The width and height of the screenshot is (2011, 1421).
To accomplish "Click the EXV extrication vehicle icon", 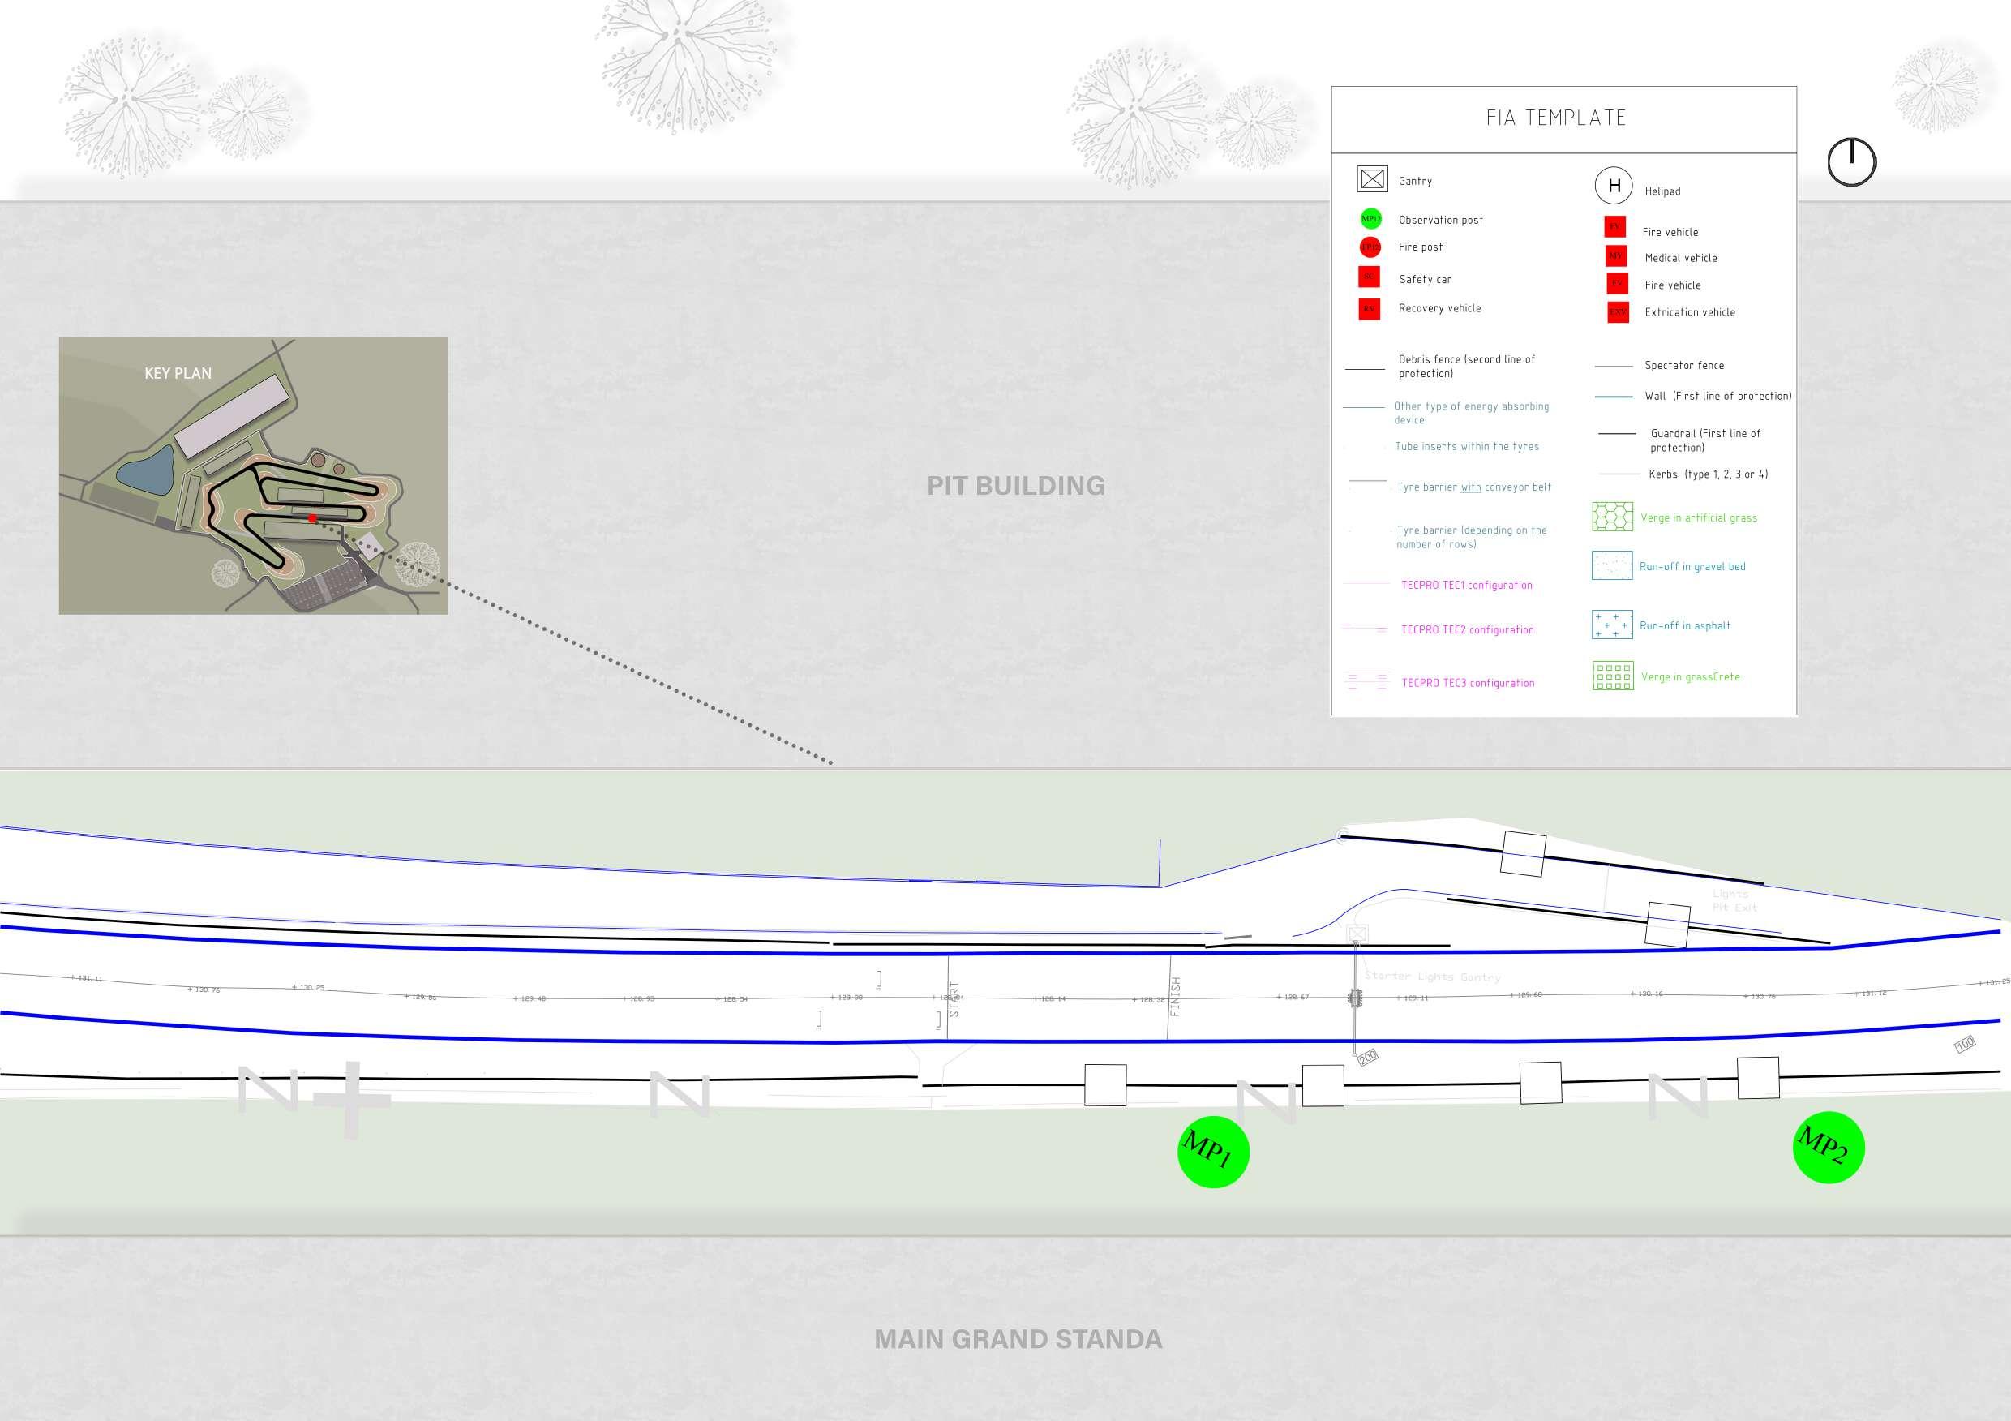I will point(1618,312).
